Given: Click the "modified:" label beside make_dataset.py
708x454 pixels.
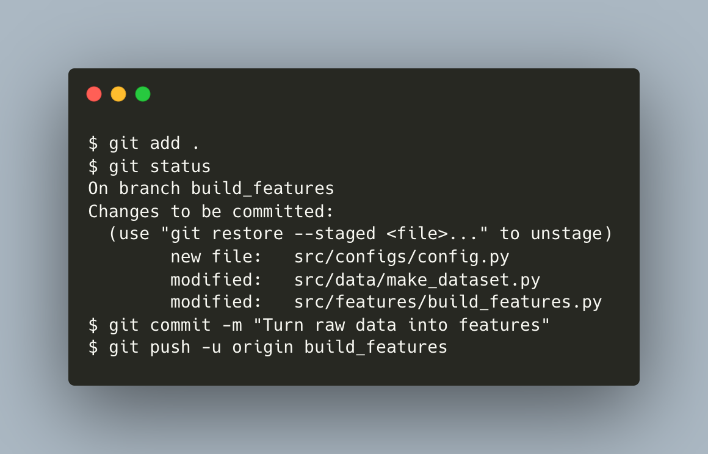Looking at the screenshot, I should pos(216,279).
